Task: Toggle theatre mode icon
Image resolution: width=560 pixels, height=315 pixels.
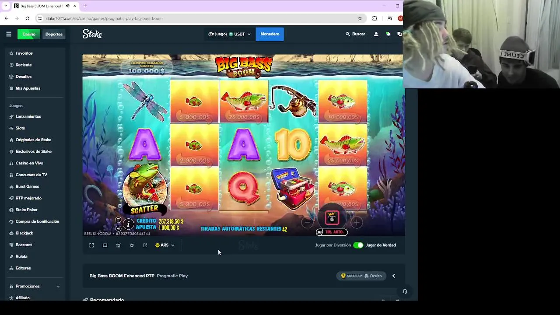Action: pos(105,245)
